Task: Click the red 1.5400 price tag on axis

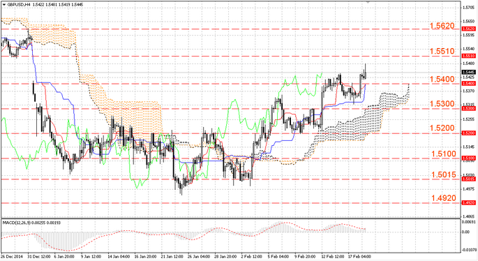Action: [x=468, y=83]
